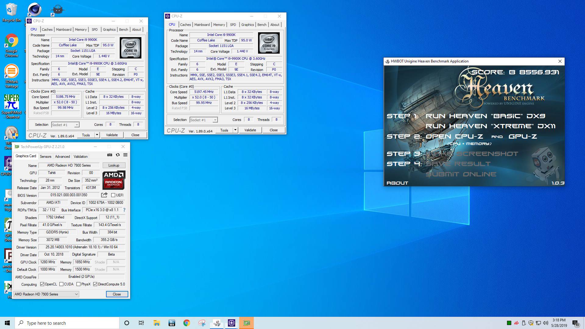Image resolution: width=585 pixels, height=329 pixels.
Task: Open Socket #1 selection in right CPU-Z
Action: click(x=204, y=120)
